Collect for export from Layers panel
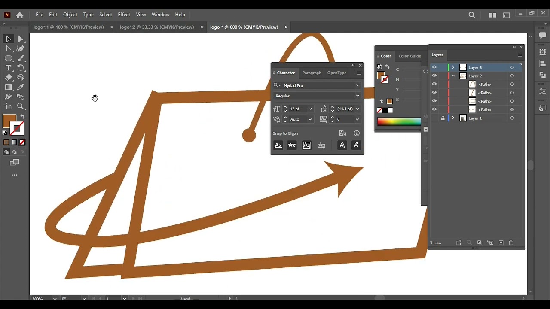 coord(459,243)
